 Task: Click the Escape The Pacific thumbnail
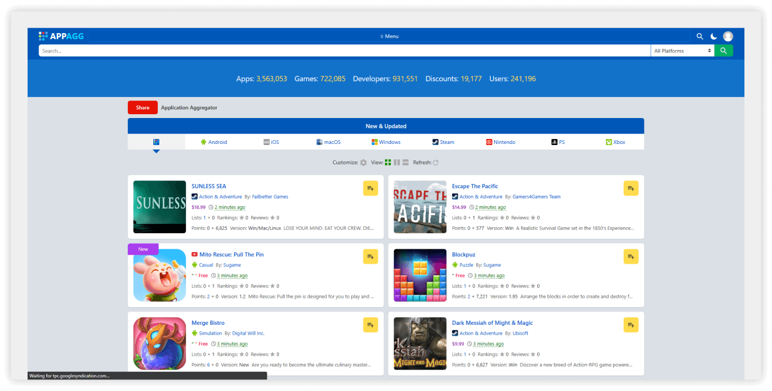[x=420, y=207]
